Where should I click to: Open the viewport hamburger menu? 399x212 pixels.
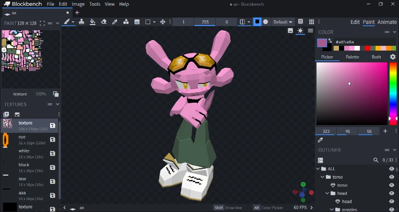tap(310, 31)
